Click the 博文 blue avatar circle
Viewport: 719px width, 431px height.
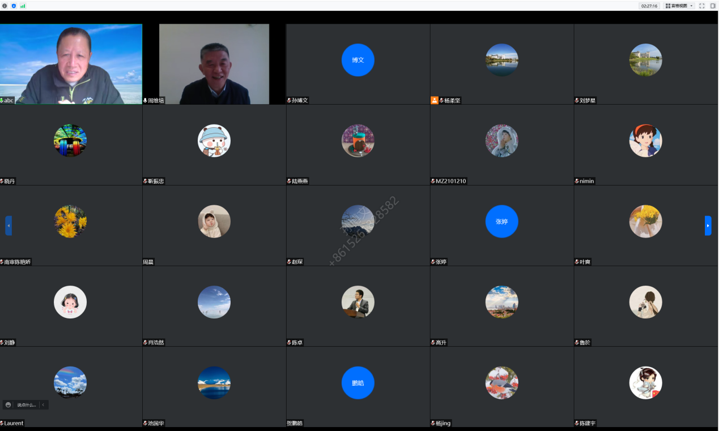coord(358,60)
